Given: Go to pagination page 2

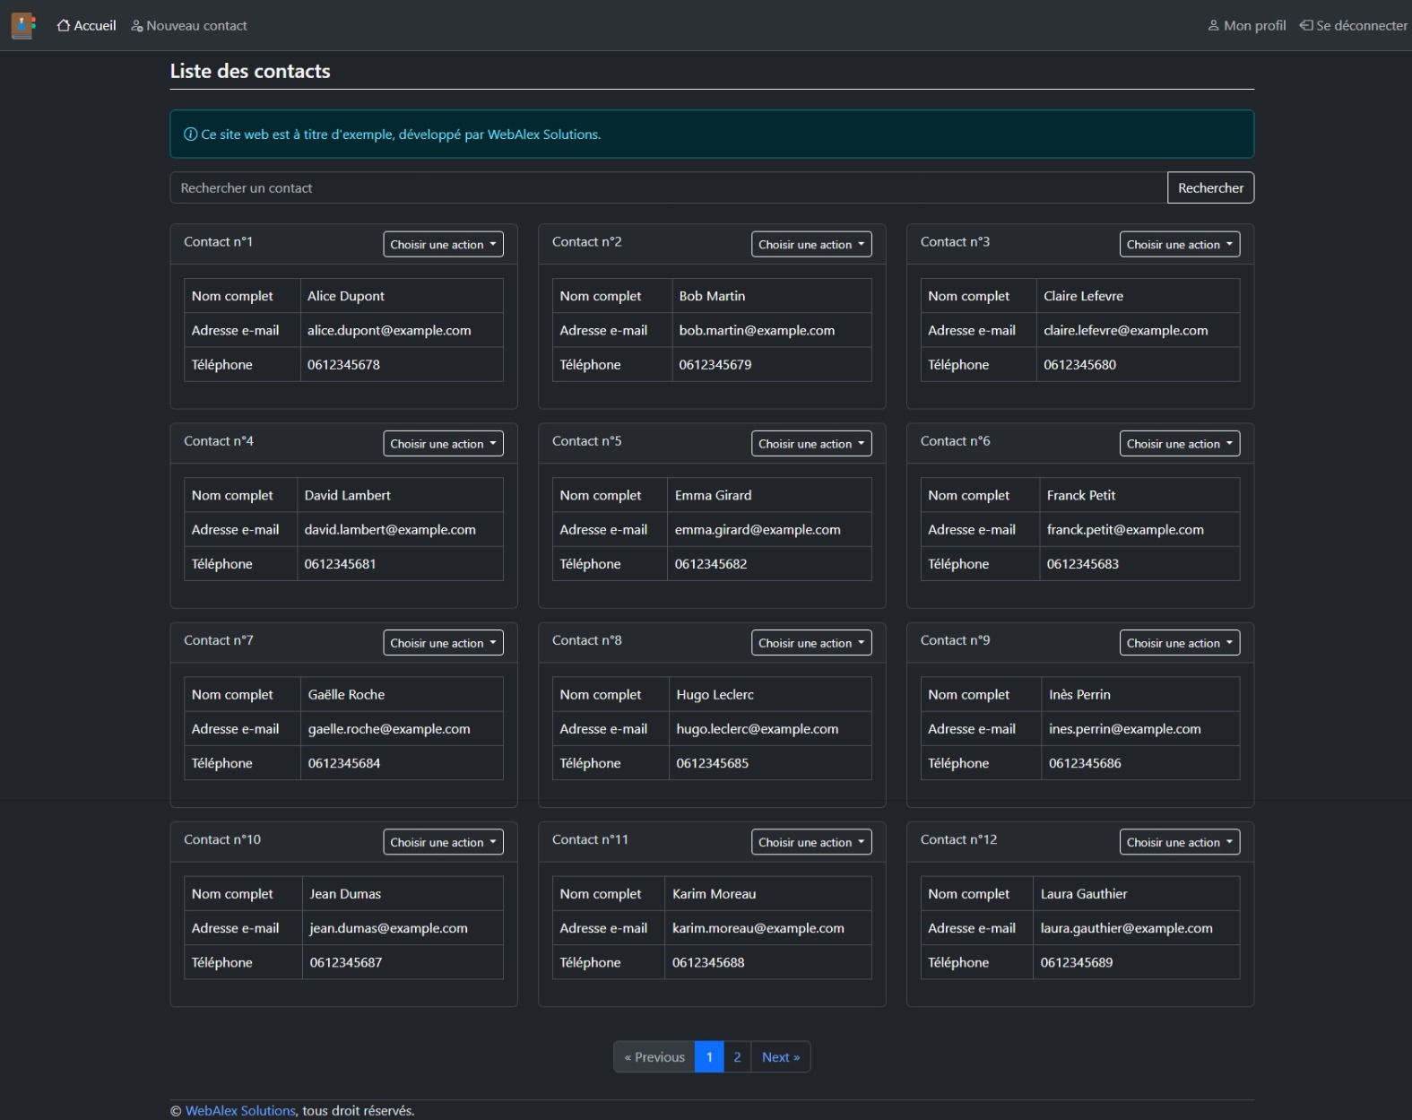Looking at the screenshot, I should point(737,1057).
